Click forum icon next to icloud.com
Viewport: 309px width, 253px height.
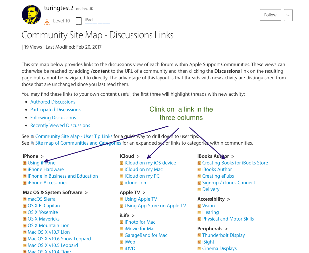point(121,183)
